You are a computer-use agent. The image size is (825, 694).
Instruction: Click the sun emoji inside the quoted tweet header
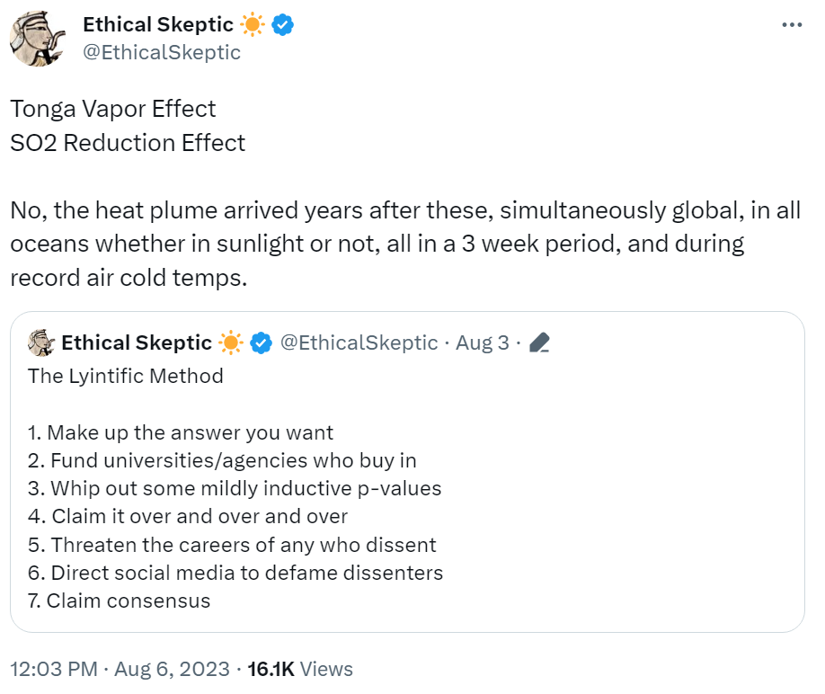pyautogui.click(x=231, y=343)
